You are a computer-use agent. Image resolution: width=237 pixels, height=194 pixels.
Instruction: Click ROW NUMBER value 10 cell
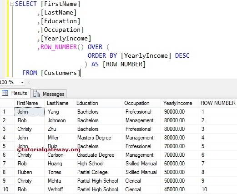click(217, 189)
